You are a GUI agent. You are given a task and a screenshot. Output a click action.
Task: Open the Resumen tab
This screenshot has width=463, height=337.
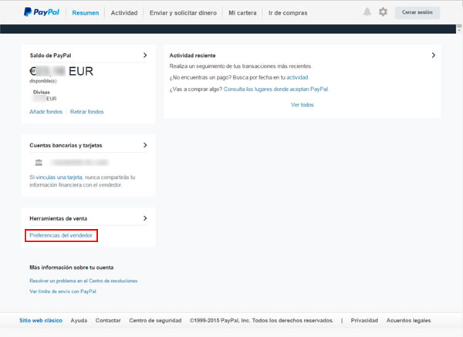(x=86, y=13)
